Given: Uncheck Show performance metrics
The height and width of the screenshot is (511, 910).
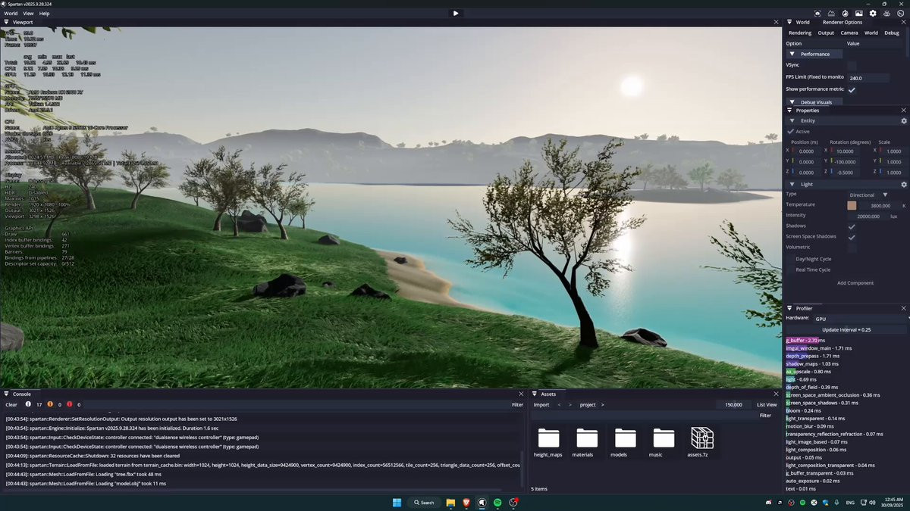Looking at the screenshot, I should click(852, 89).
